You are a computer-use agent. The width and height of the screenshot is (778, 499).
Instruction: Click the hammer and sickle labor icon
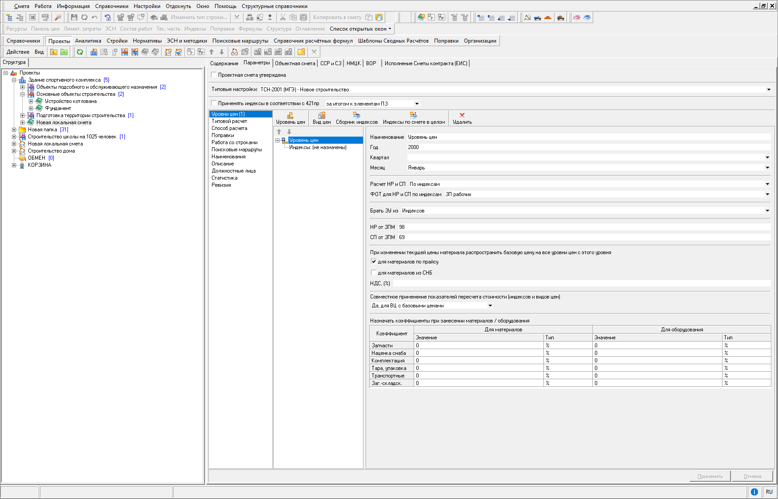(527, 17)
